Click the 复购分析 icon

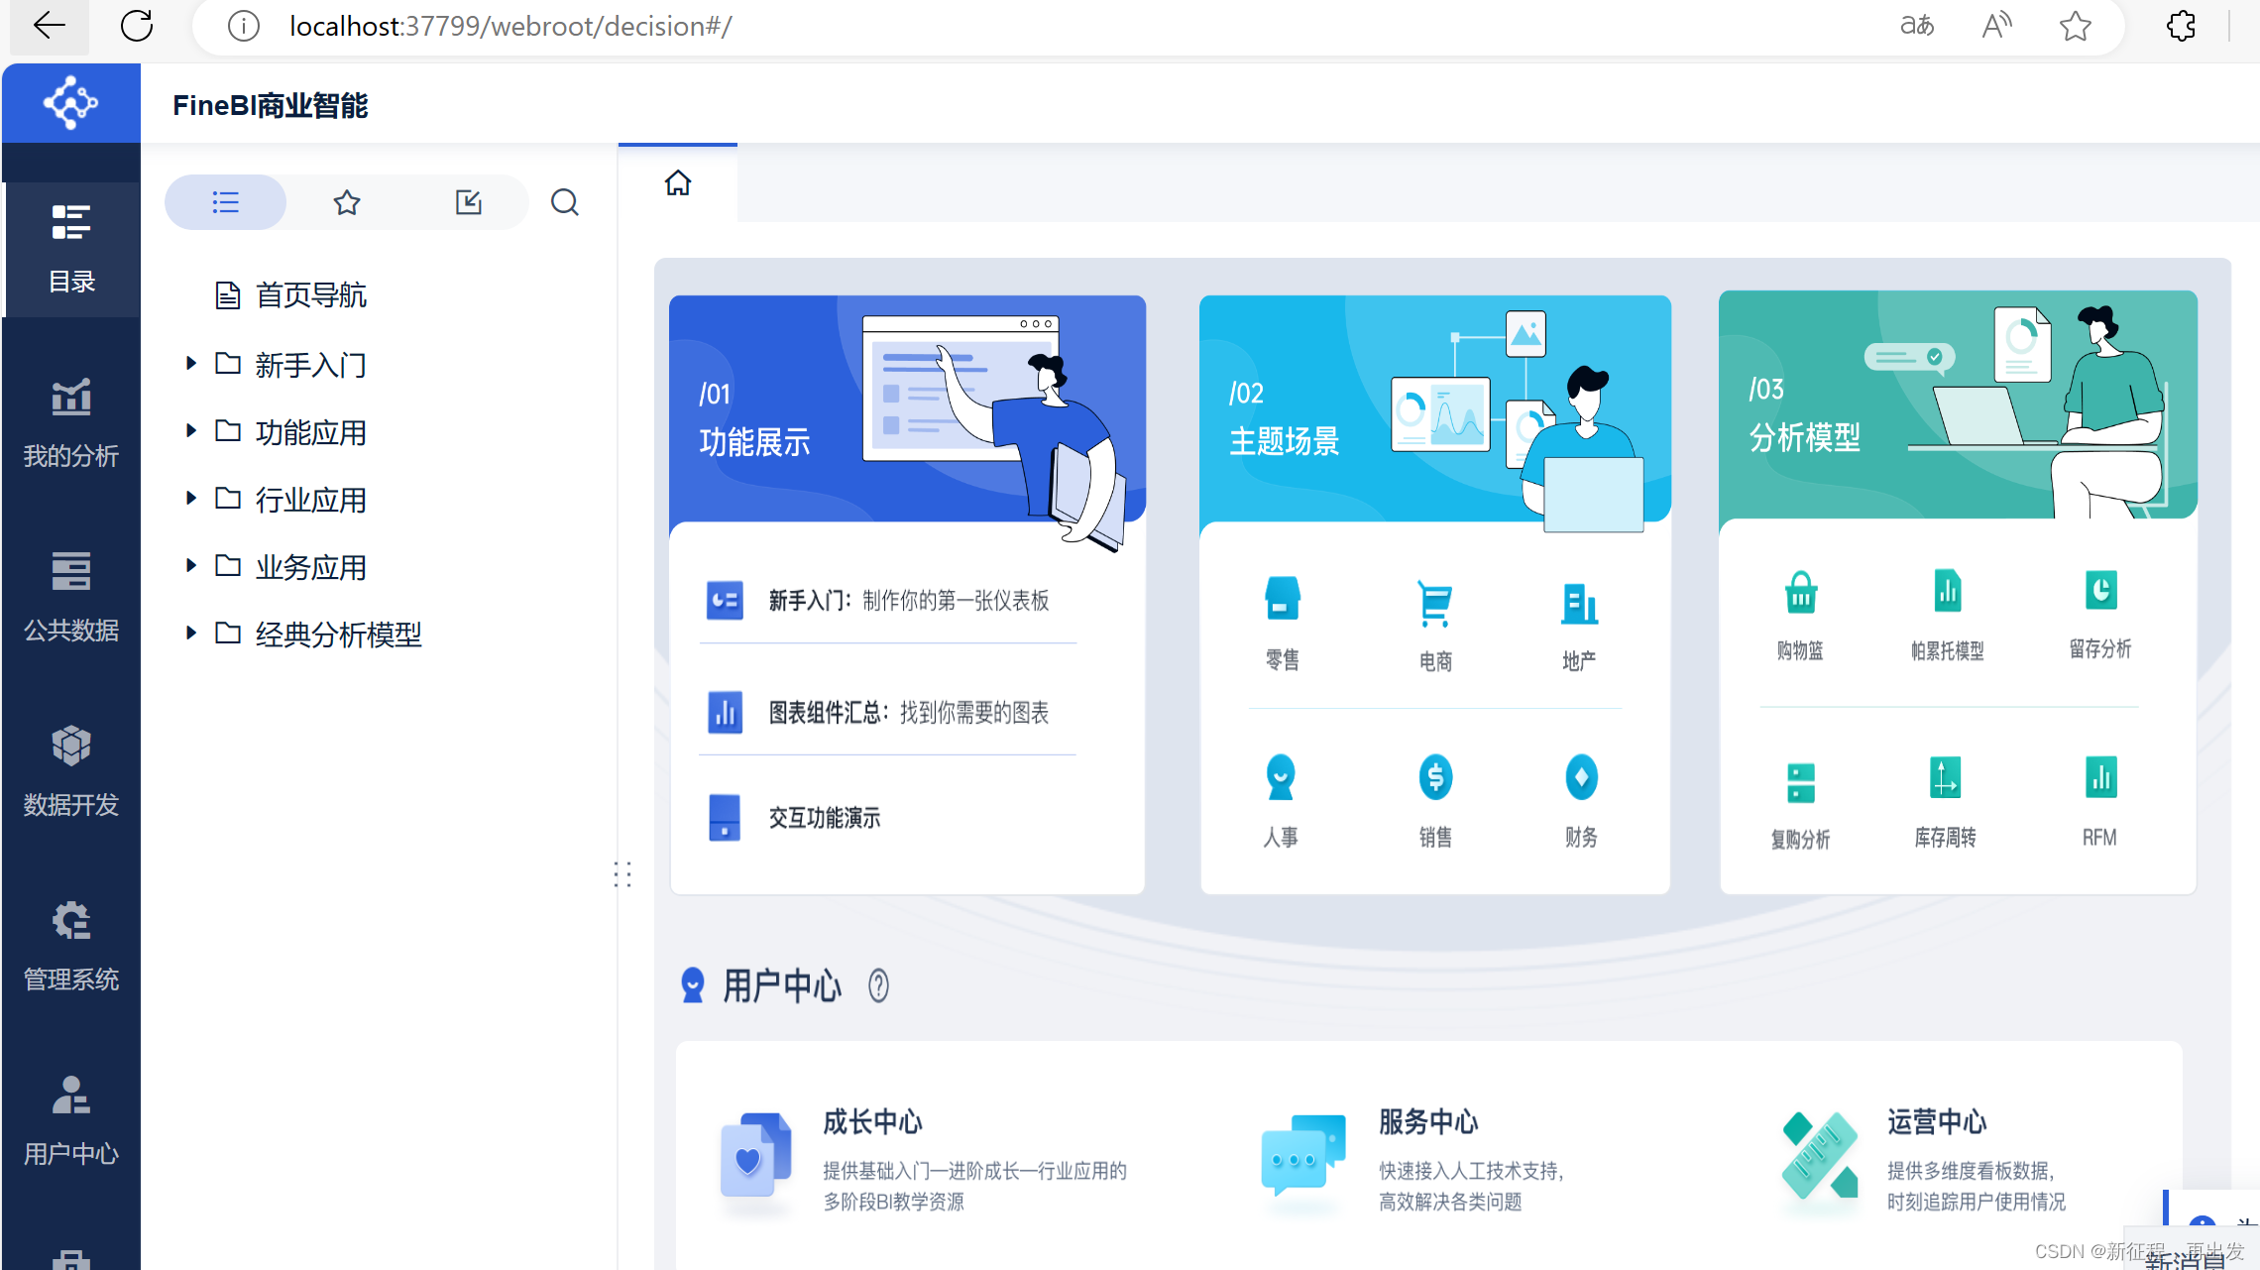pyautogui.click(x=1800, y=782)
